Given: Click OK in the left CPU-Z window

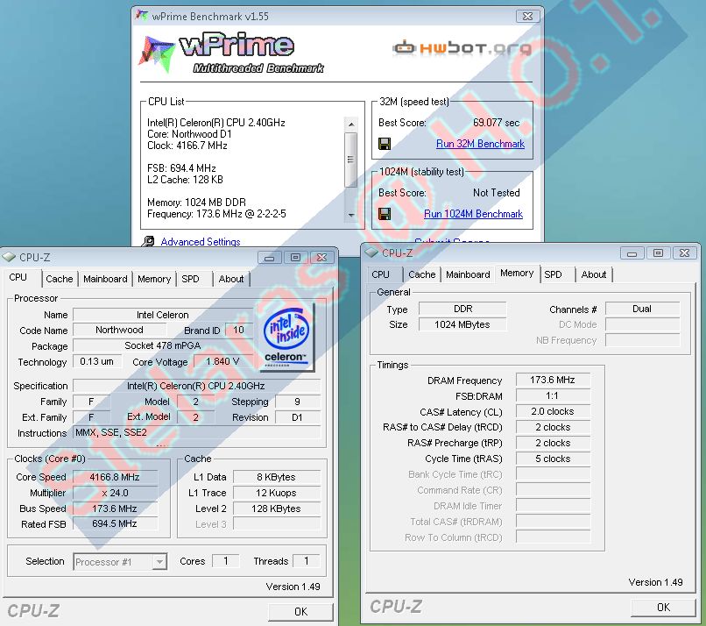Looking at the screenshot, I should (x=300, y=612).
